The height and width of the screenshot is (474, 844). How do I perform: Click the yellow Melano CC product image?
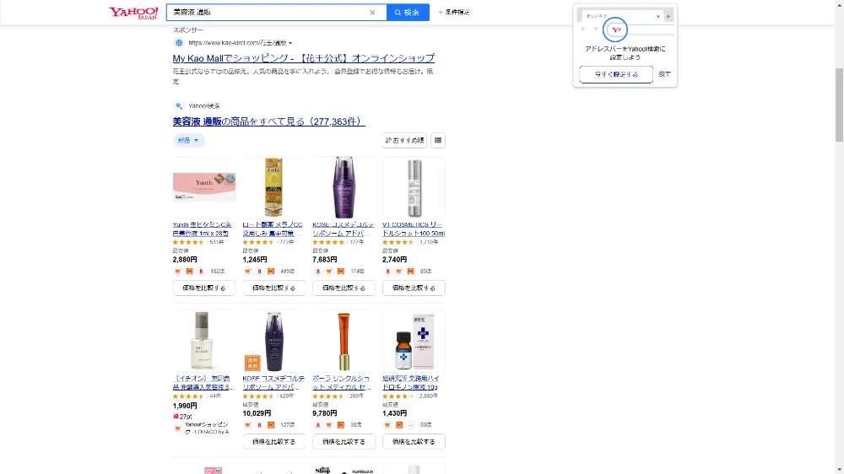click(x=273, y=186)
